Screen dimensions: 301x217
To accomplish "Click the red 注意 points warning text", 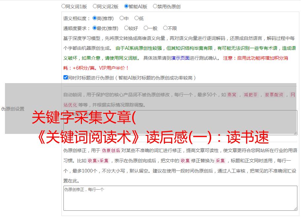I will click(x=176, y=63).
